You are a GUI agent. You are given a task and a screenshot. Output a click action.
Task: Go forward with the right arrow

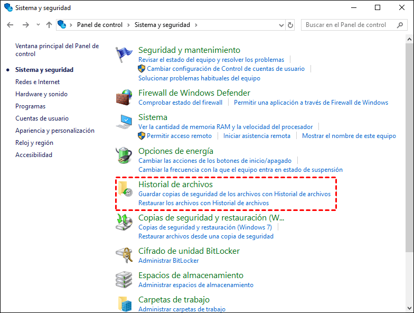[25, 25]
